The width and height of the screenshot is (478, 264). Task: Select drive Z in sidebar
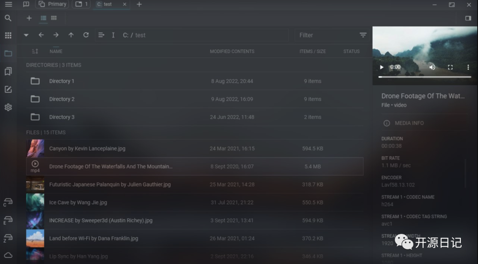tap(8, 238)
